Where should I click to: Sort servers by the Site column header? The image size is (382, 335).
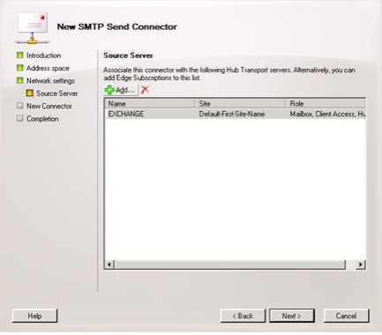240,104
